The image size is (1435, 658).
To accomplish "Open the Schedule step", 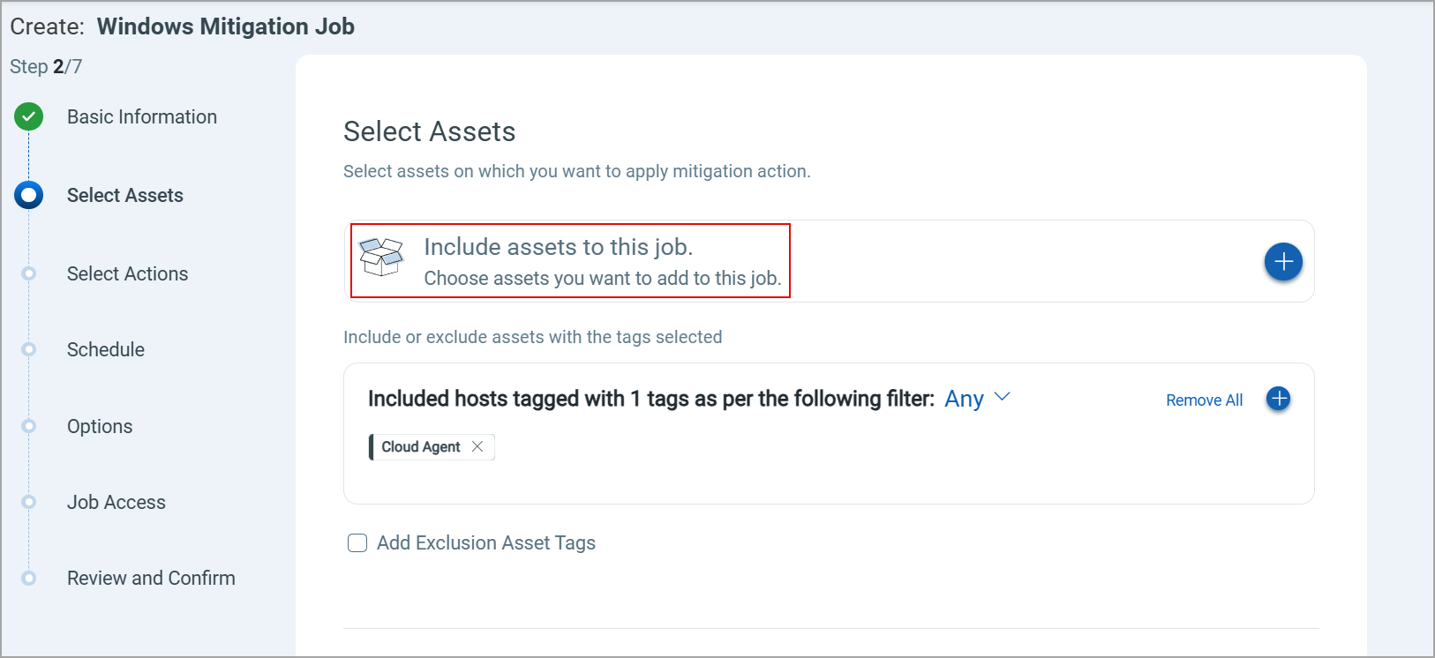I will pyautogui.click(x=105, y=349).
